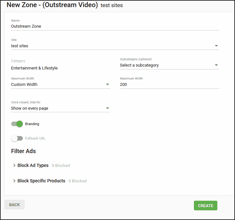Screen dimensions: 235x220
Task: Click the green CREATE button
Action: (x=205, y=206)
